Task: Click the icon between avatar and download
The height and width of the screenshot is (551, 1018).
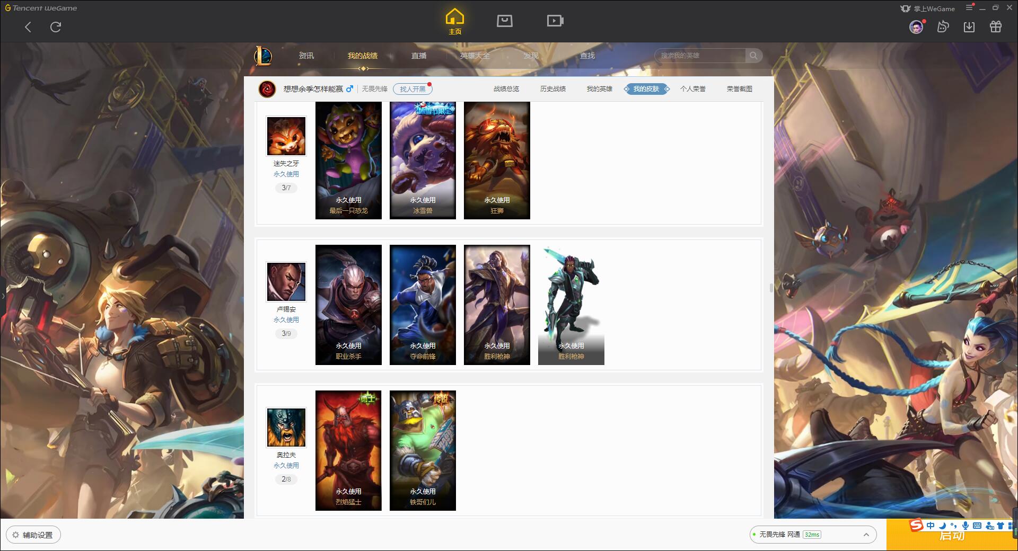Action: [x=943, y=27]
